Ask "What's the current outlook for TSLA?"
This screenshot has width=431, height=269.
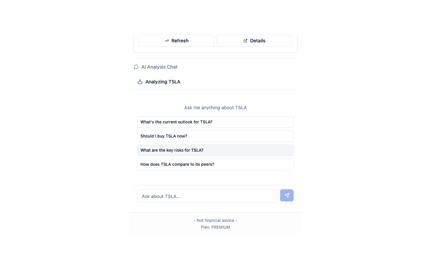coord(215,122)
